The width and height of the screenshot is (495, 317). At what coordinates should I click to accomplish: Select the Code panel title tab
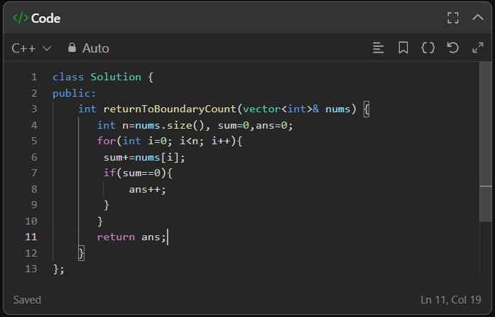(x=45, y=18)
